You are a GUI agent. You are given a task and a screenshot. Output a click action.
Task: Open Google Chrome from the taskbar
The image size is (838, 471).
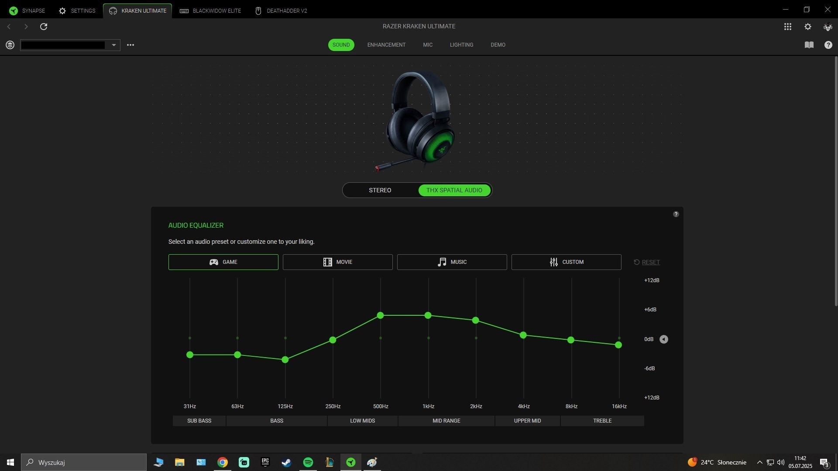click(x=223, y=462)
